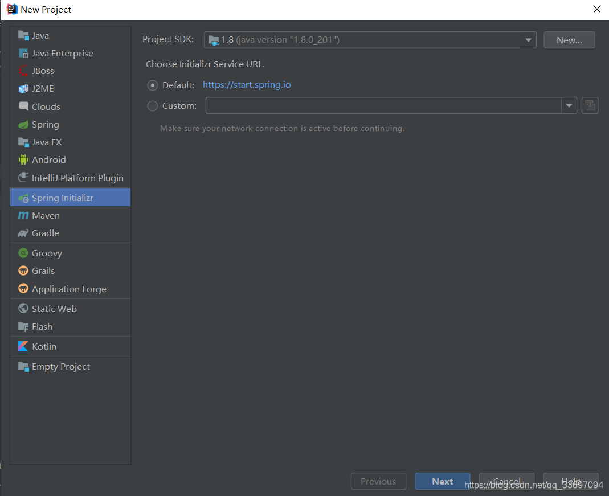The height and width of the screenshot is (496, 609).
Task: Select Groovy project type
Action: 70,253
